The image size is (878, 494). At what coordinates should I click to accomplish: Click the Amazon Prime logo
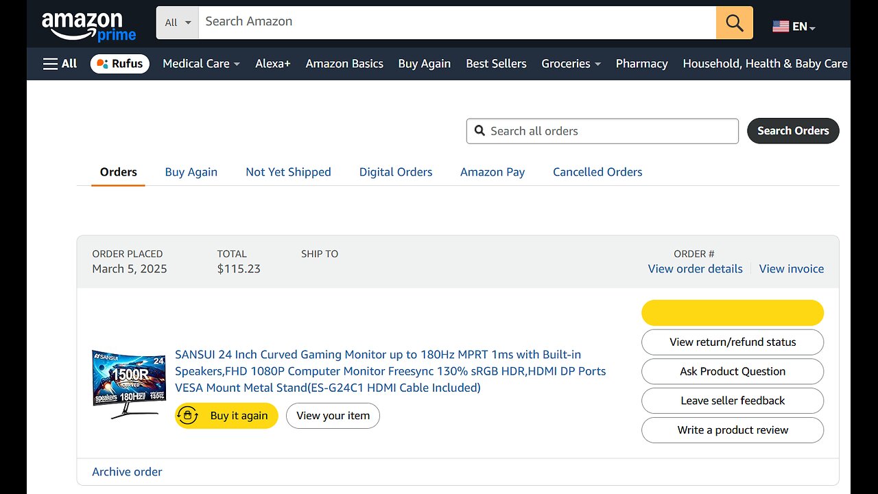(88, 26)
